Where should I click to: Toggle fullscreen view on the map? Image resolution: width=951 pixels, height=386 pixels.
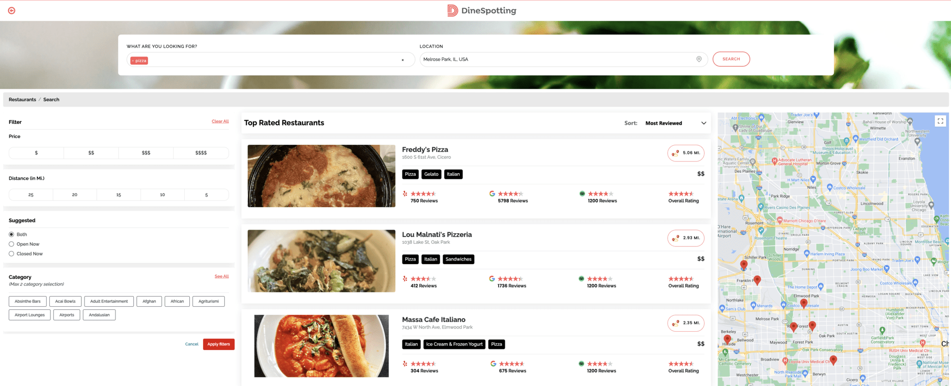[940, 121]
